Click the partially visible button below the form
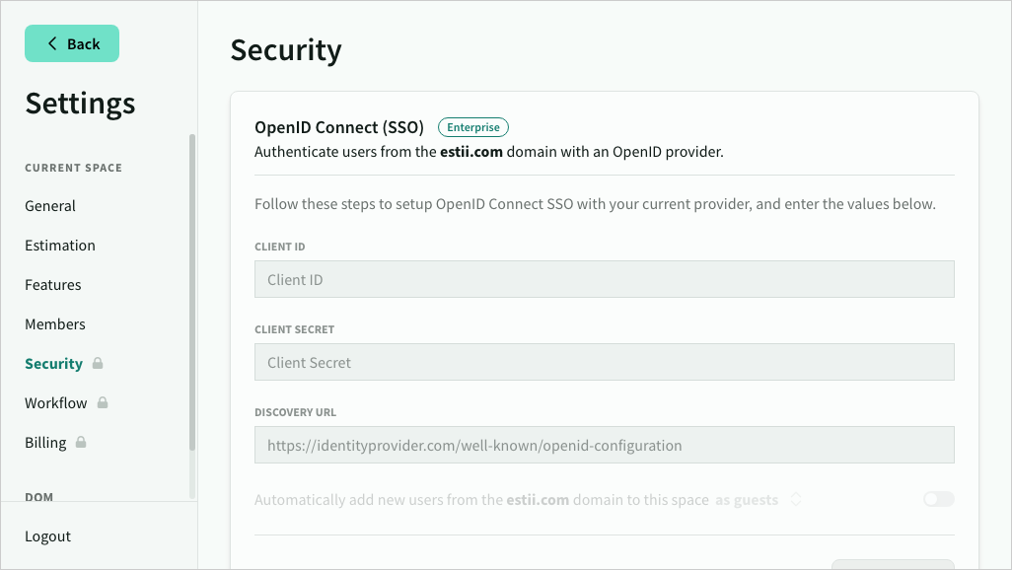 coord(893,564)
